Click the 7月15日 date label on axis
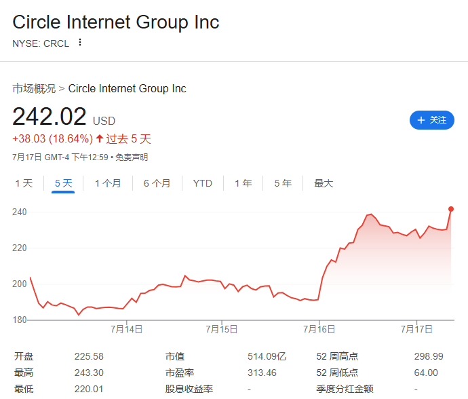This screenshot has width=468, height=399. pyautogui.click(x=222, y=329)
